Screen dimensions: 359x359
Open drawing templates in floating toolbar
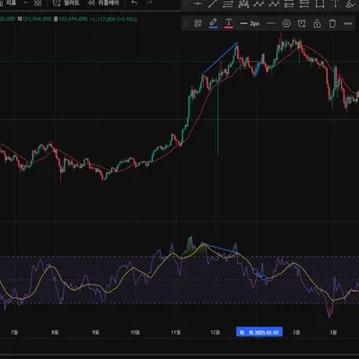coord(197,23)
